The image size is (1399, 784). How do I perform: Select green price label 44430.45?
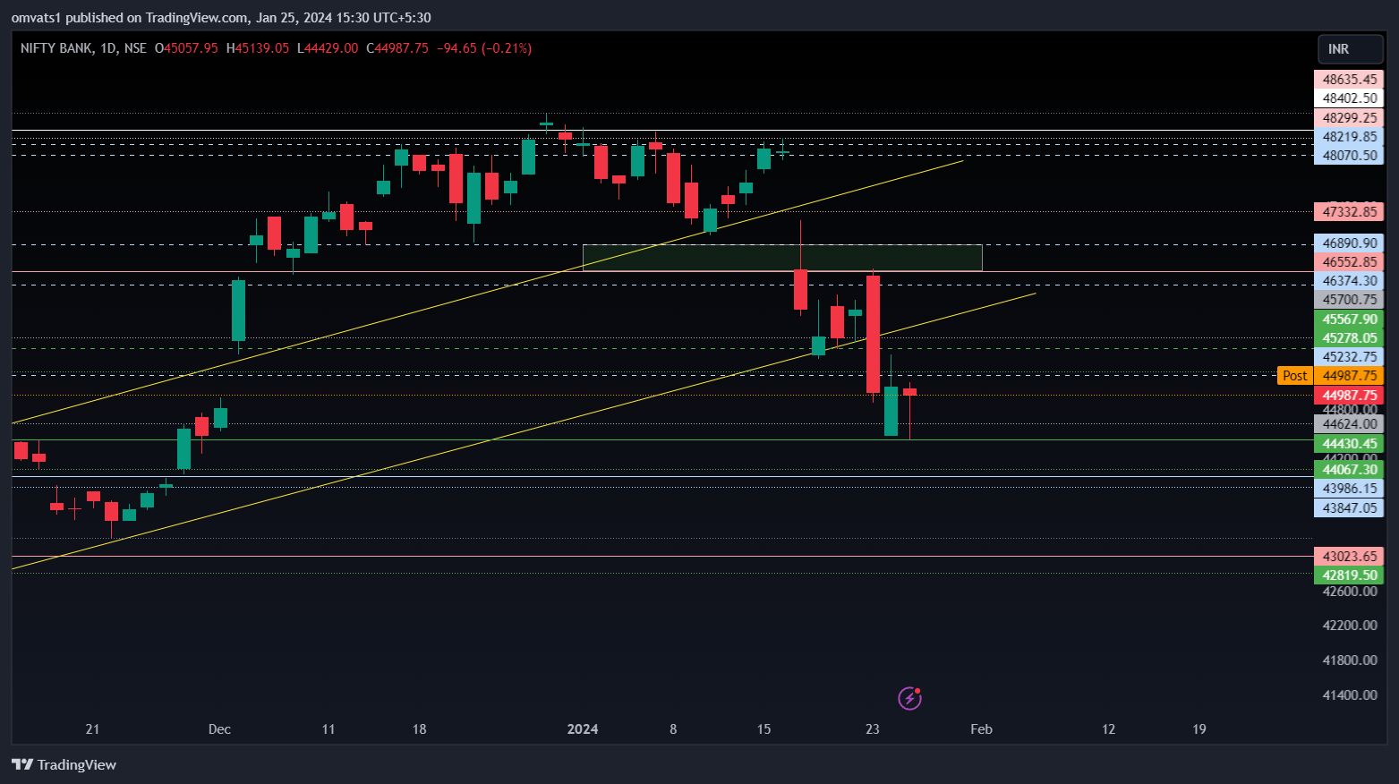click(1349, 444)
